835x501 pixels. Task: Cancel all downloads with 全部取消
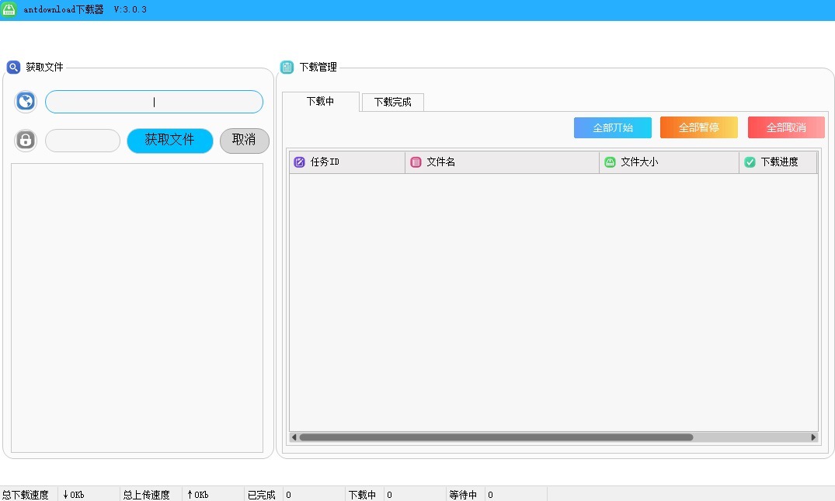(785, 127)
